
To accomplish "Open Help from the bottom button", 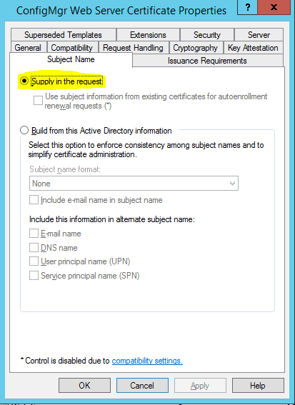I will tap(258, 386).
